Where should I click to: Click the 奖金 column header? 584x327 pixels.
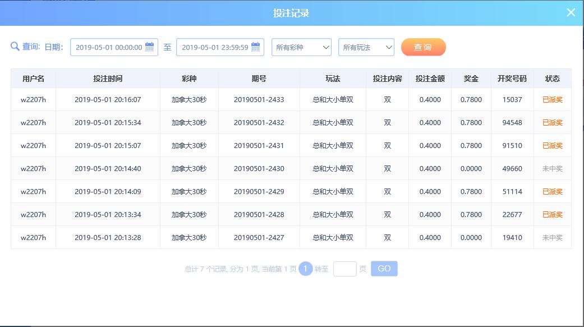point(471,79)
